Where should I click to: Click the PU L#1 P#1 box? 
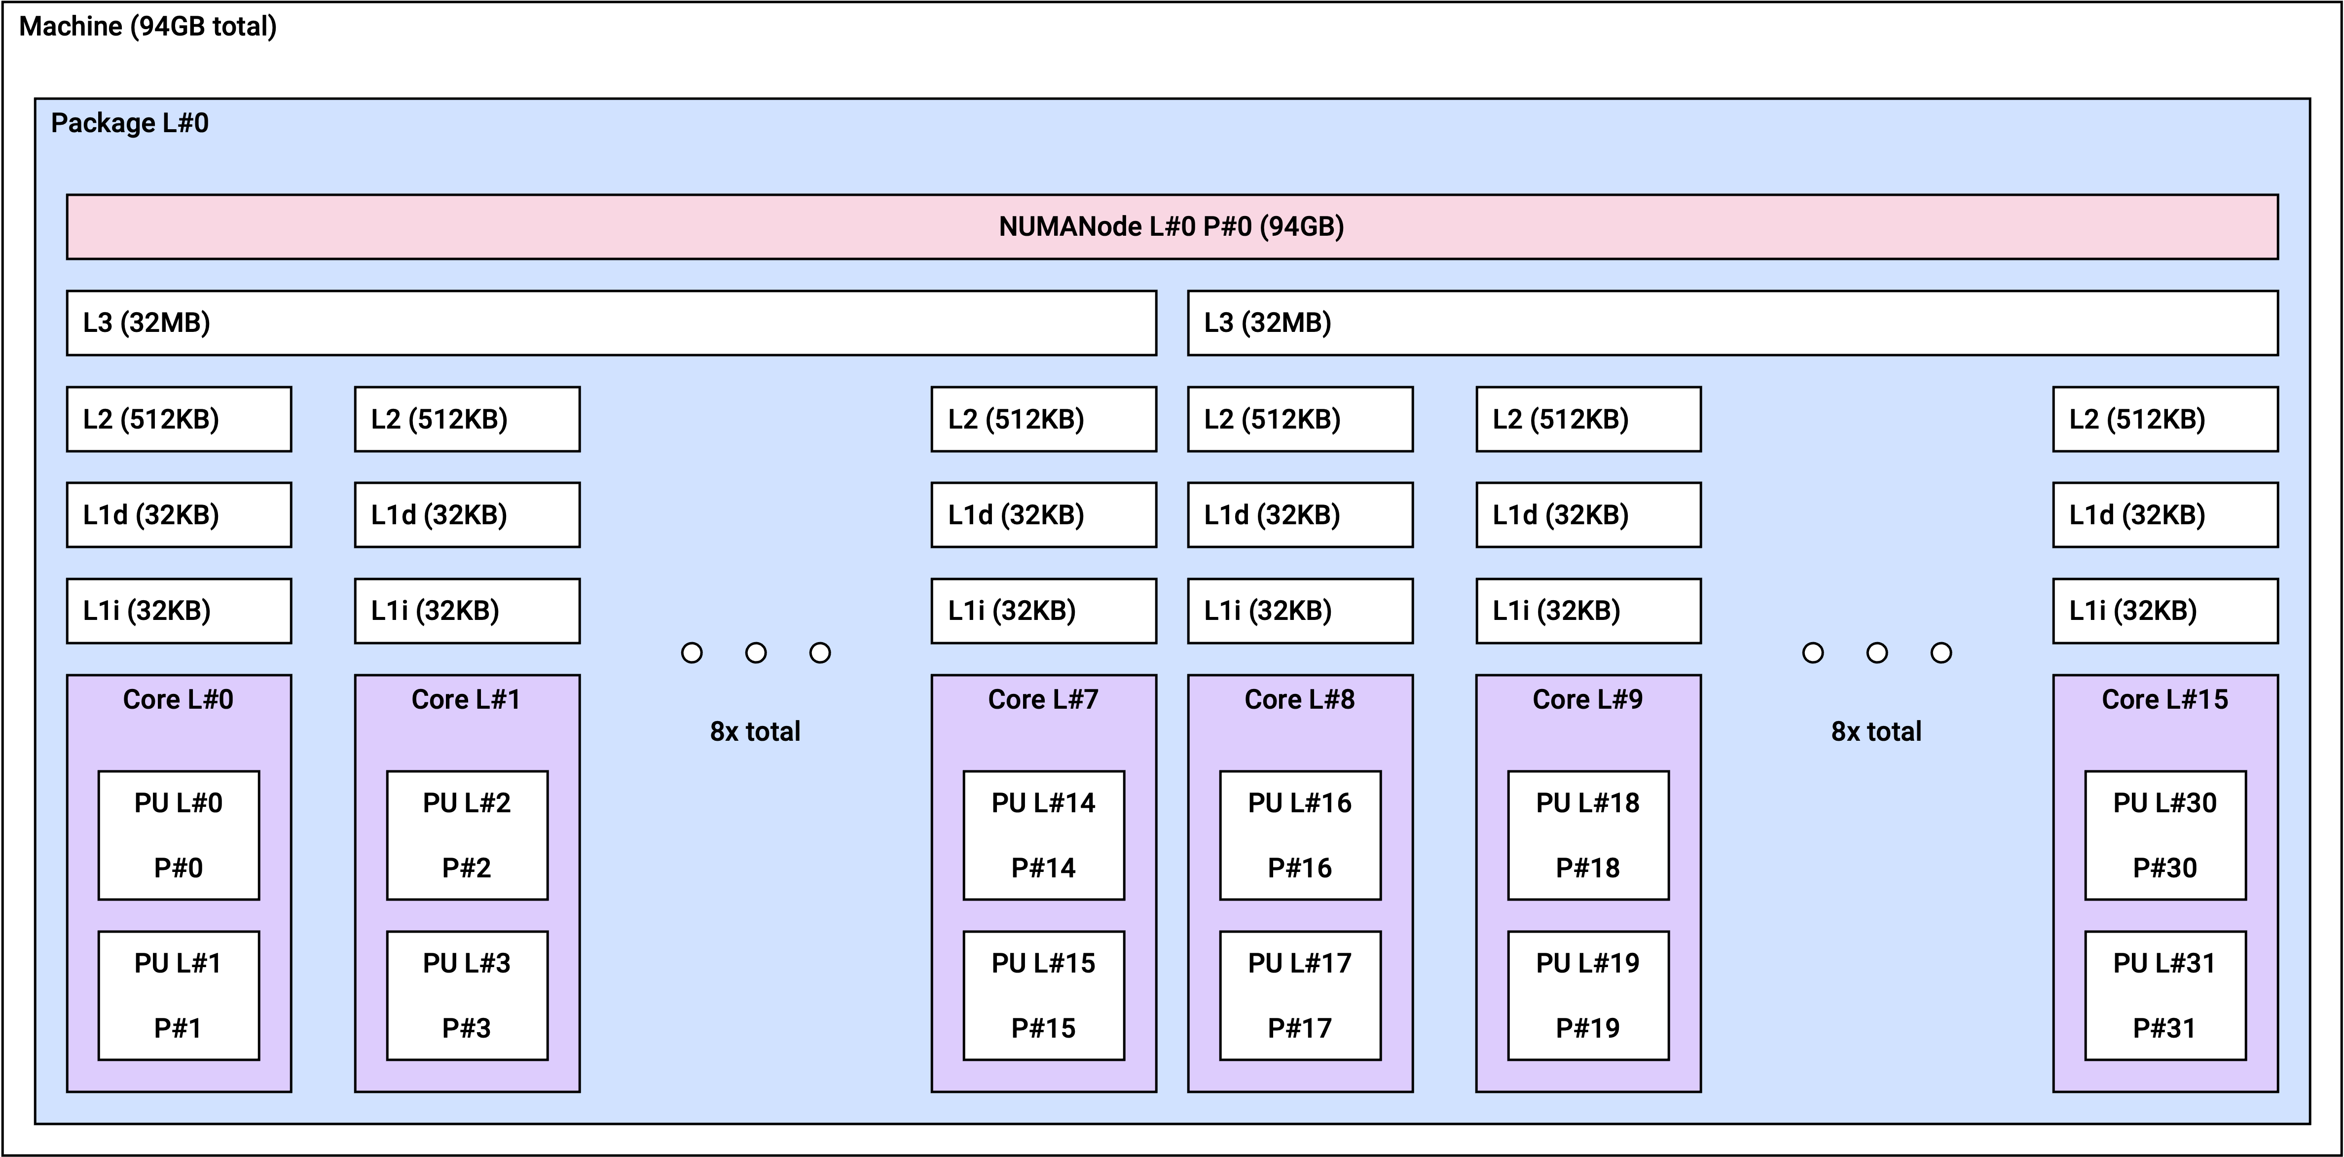tap(179, 996)
